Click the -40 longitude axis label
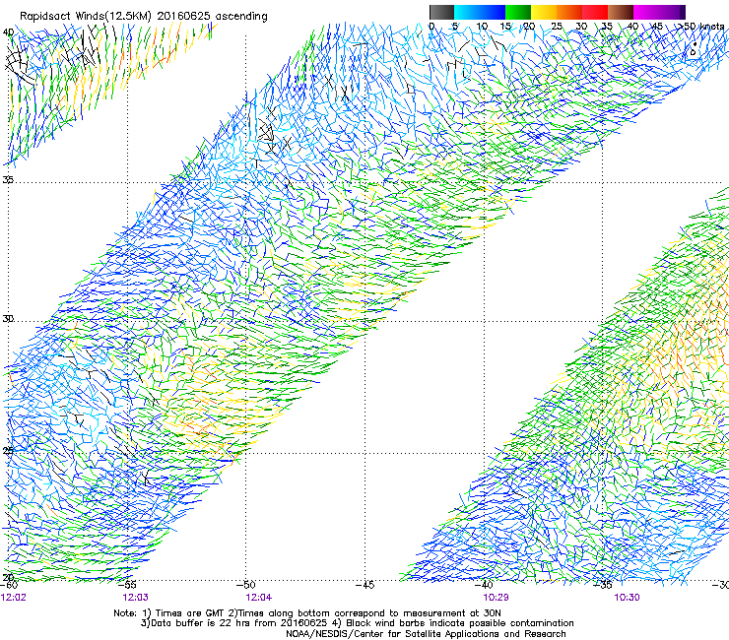This screenshot has width=729, height=640. (484, 585)
